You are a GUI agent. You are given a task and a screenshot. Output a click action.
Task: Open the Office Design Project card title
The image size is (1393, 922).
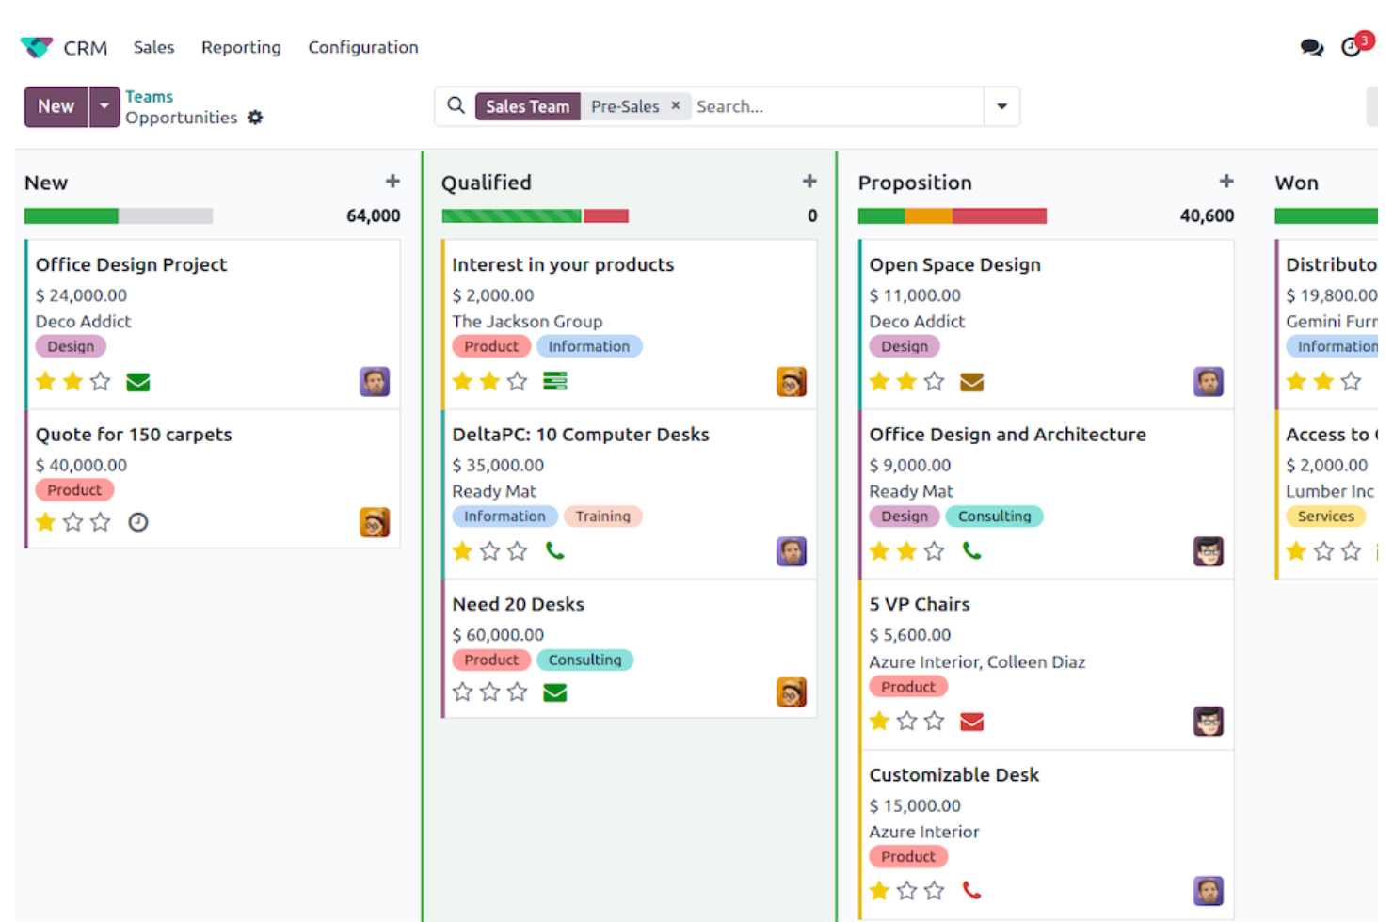(132, 264)
